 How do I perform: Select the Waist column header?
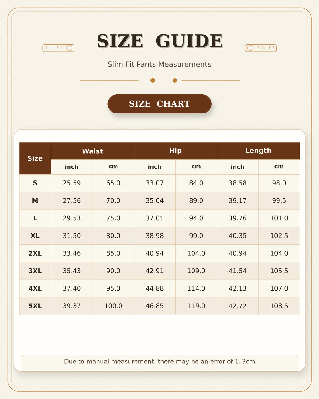pyautogui.click(x=93, y=151)
